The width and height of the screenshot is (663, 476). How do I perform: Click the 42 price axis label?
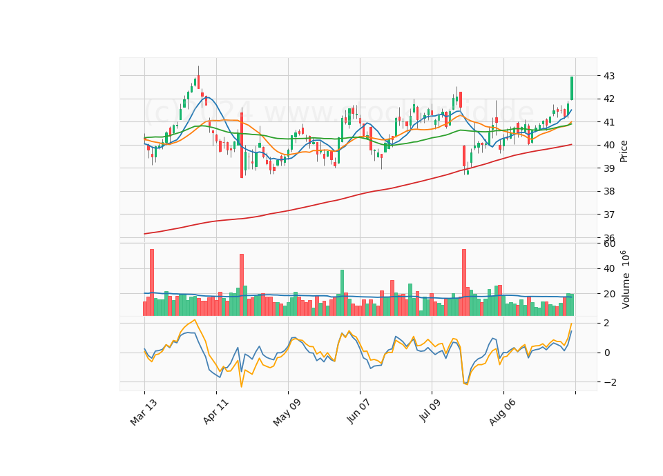coord(609,99)
